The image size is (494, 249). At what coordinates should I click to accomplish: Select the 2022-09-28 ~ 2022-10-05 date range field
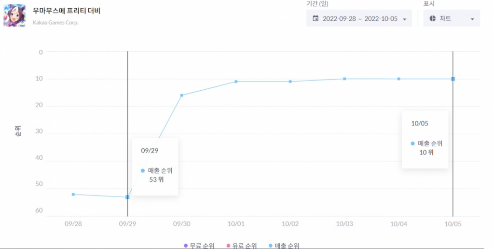[x=359, y=18]
